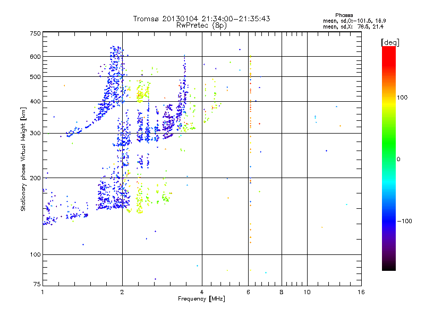The width and height of the screenshot is (425, 318).
Task: Click the colorbar '-100' tick label
Action: [x=404, y=221]
